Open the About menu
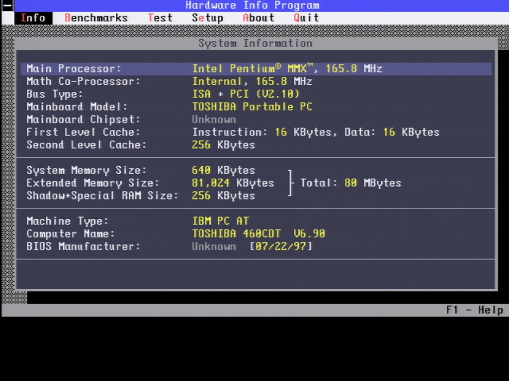This screenshot has width=509, height=381. (x=258, y=18)
